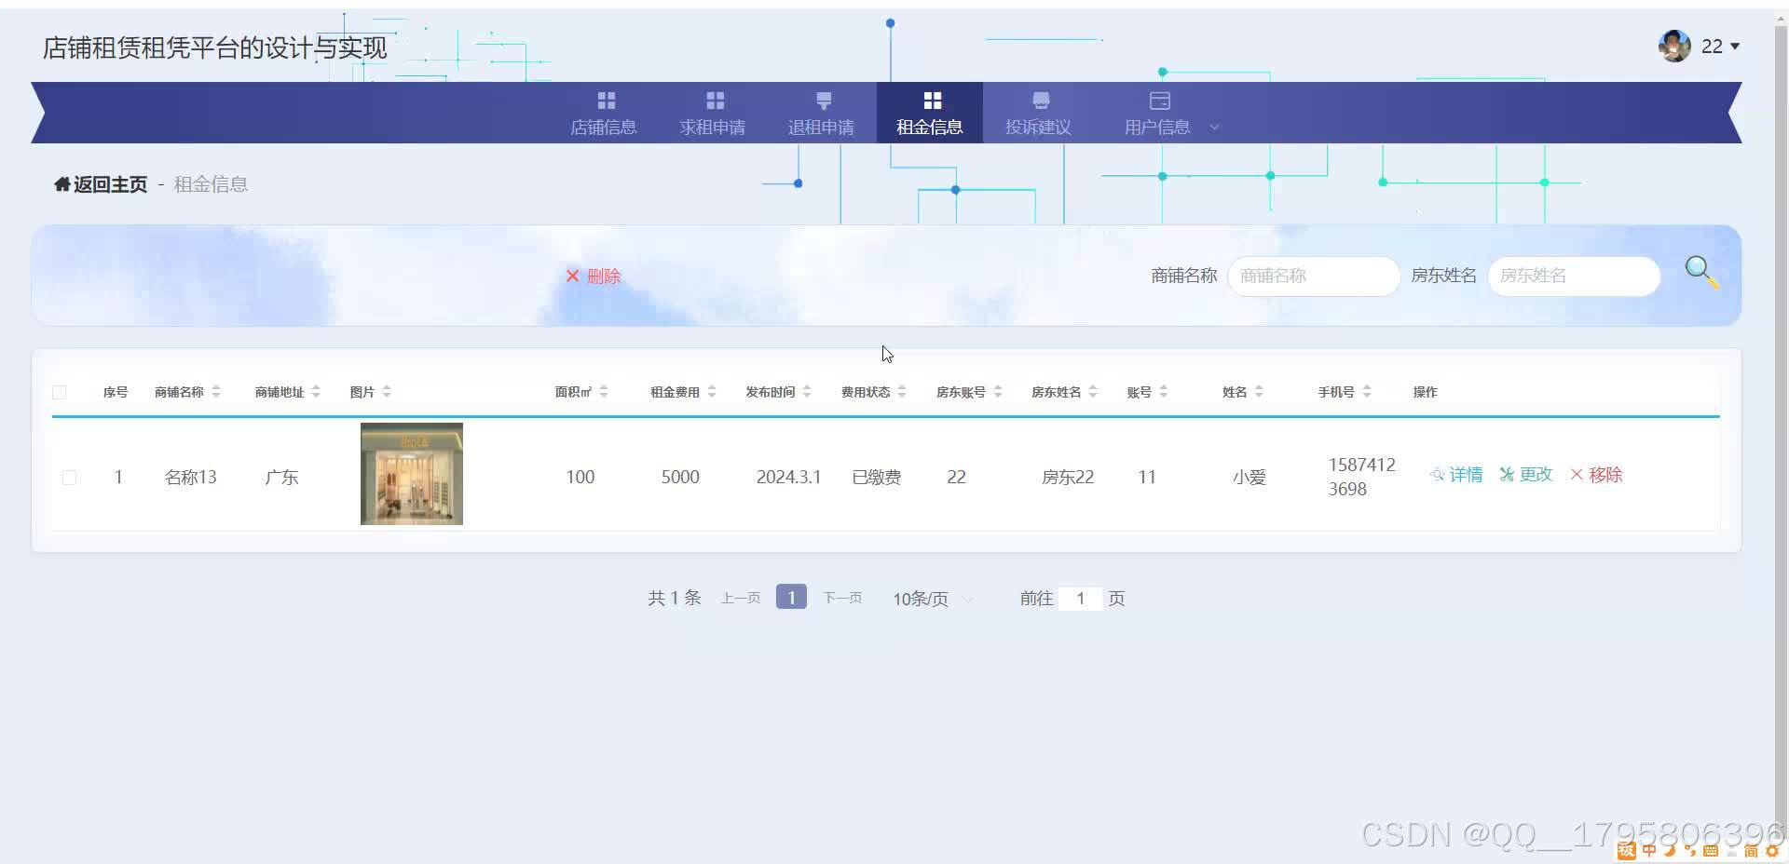Sort by 费用状态 column arrows
This screenshot has width=1789, height=864.
[x=902, y=392]
